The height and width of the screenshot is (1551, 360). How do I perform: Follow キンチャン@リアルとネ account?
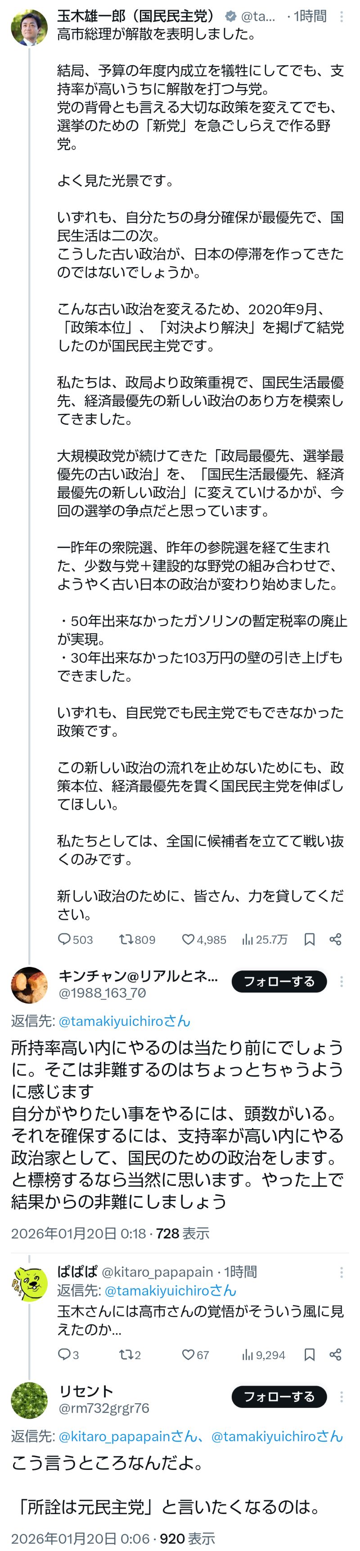279,981
